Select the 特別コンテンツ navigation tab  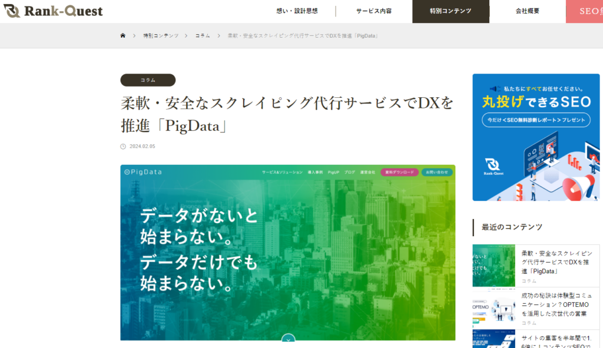pyautogui.click(x=450, y=11)
